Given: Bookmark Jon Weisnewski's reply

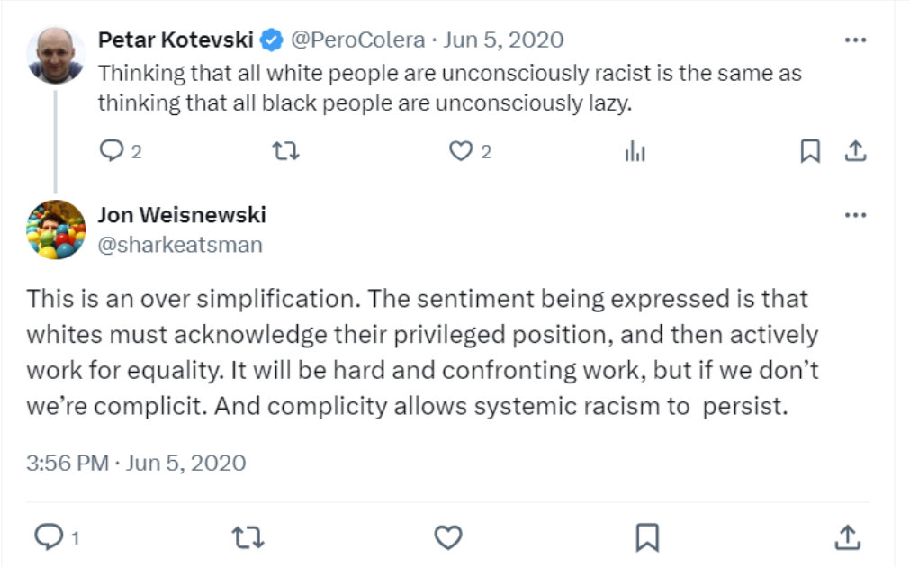Looking at the screenshot, I should [x=647, y=537].
